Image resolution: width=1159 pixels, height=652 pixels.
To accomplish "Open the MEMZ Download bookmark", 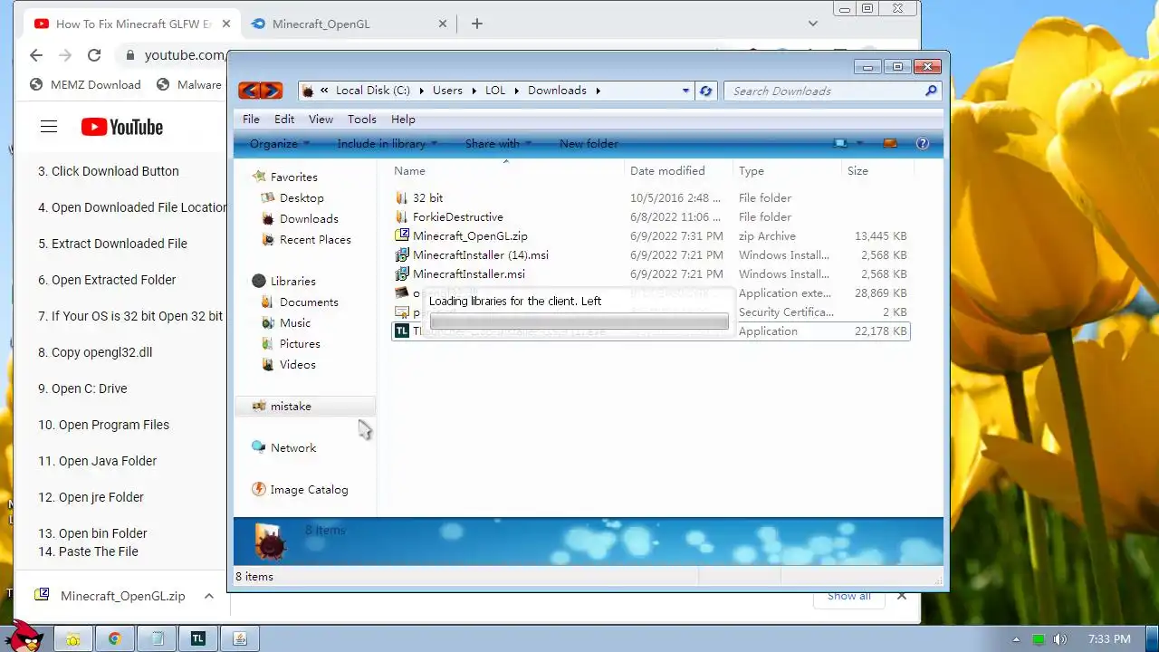I will (85, 84).
